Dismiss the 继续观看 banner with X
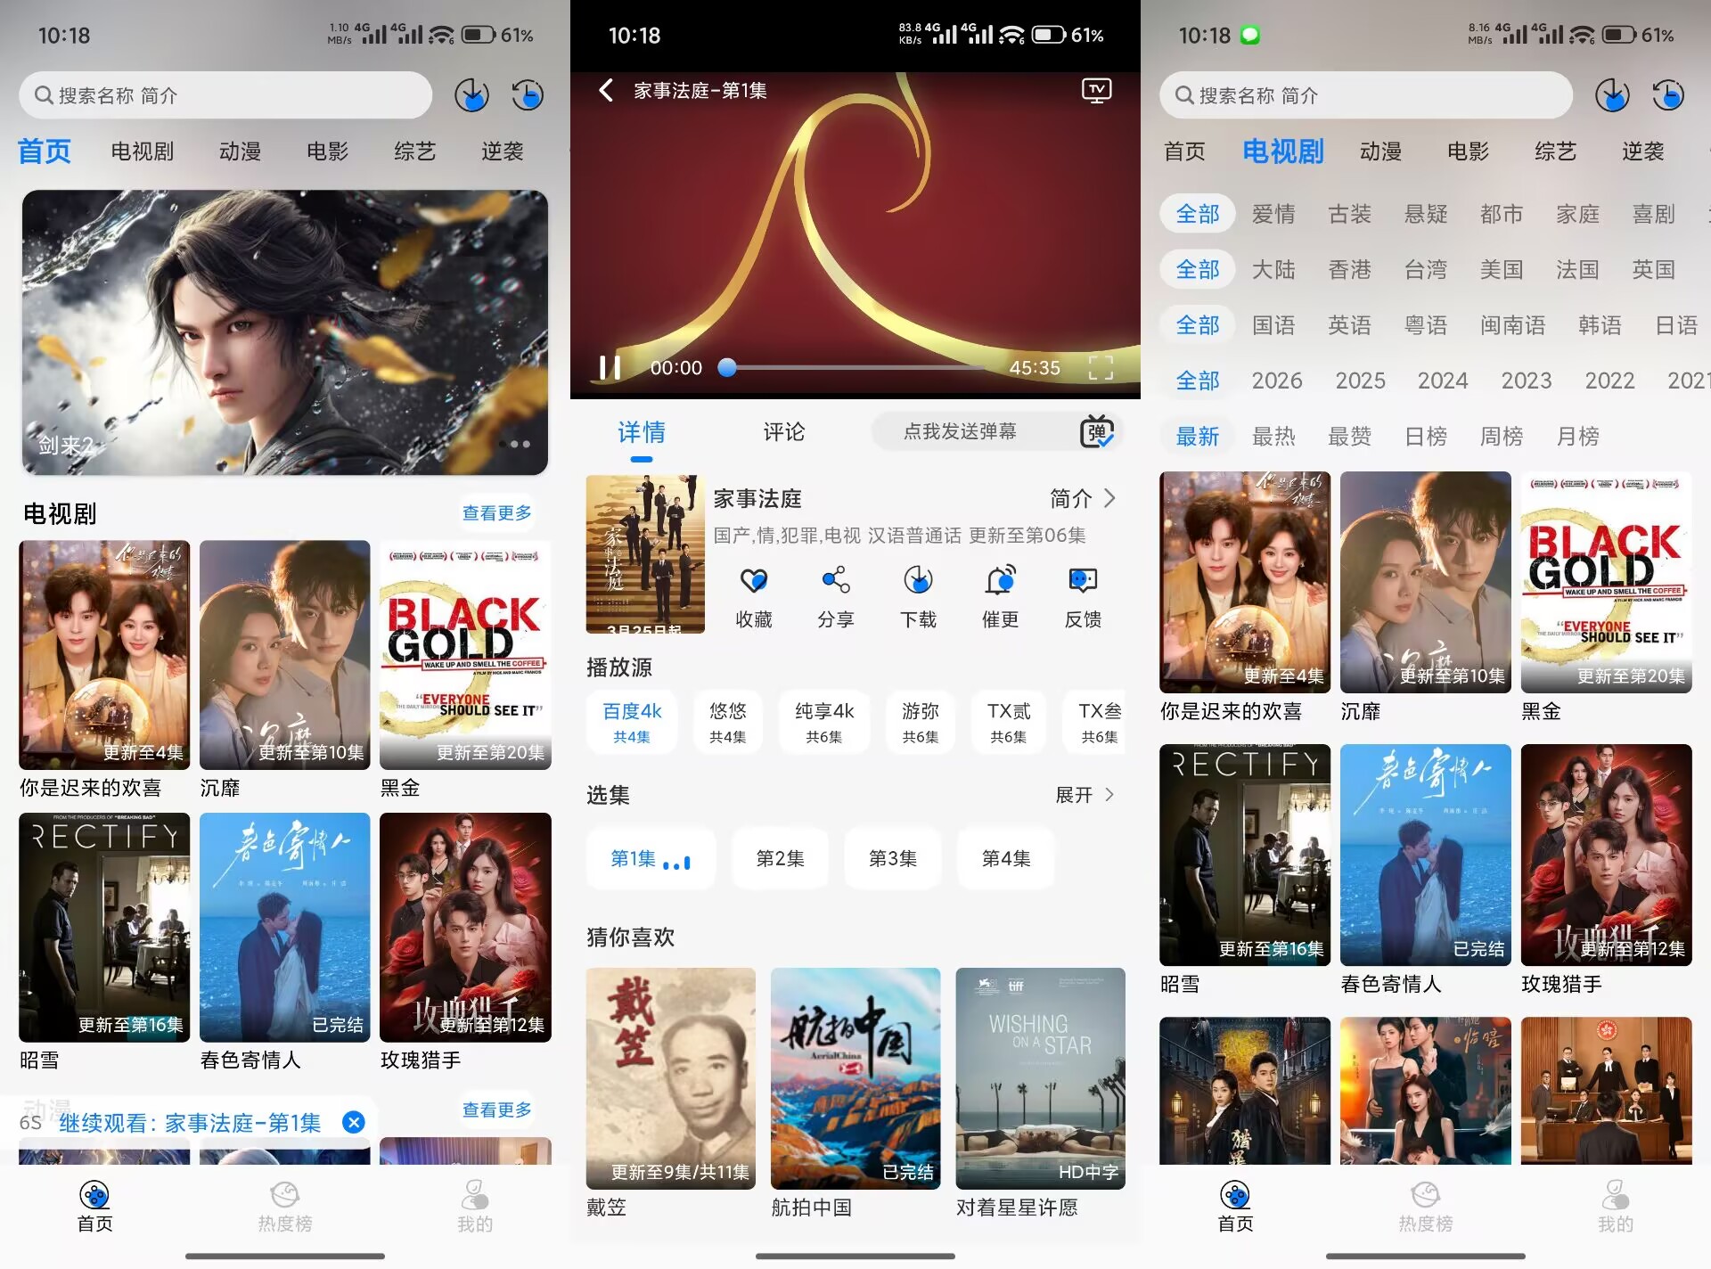Viewport: 1711px width, 1269px height. point(354,1122)
